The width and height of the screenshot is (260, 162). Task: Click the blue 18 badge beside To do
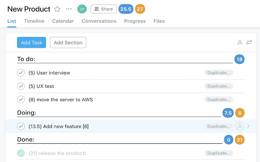pyautogui.click(x=239, y=60)
